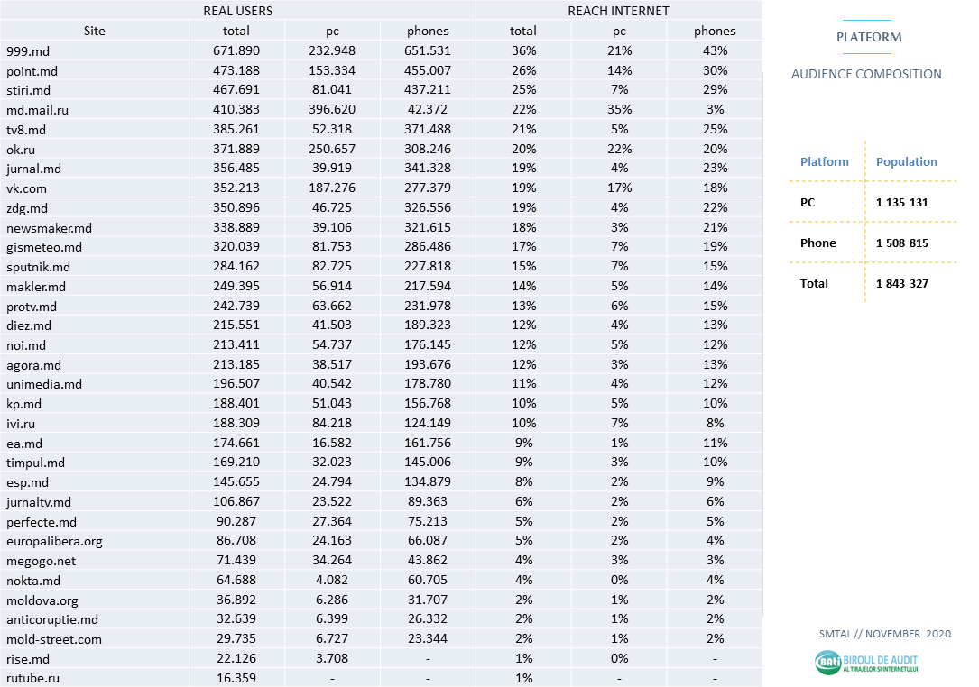979x687 pixels.
Task: Click the Phone population value 1 508 815
Action: tap(901, 243)
